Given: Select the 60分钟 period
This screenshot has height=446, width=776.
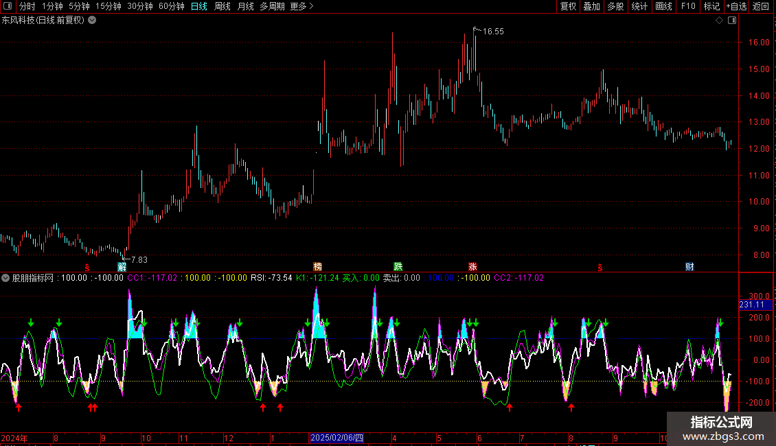Looking at the screenshot, I should [x=172, y=6].
